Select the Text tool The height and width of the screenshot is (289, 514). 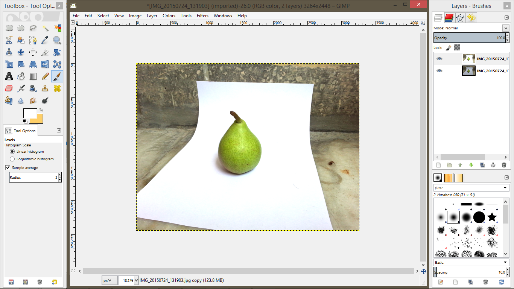(9, 76)
